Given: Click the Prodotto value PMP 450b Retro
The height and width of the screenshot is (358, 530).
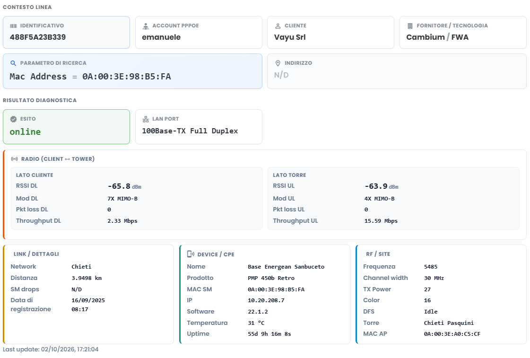Looking at the screenshot, I should click(271, 278).
